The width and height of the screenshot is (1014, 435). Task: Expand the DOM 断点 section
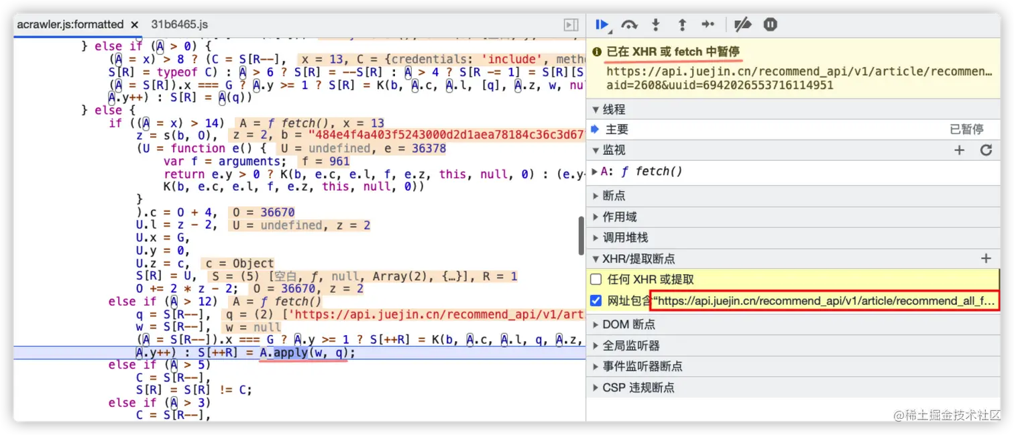click(x=793, y=324)
